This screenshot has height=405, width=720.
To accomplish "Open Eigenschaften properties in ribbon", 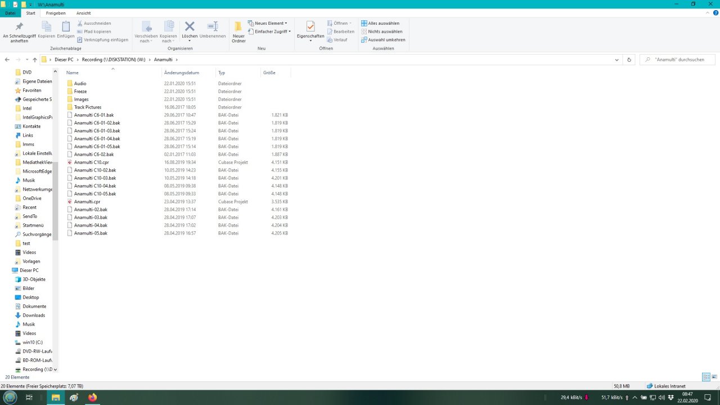I will click(x=310, y=28).
